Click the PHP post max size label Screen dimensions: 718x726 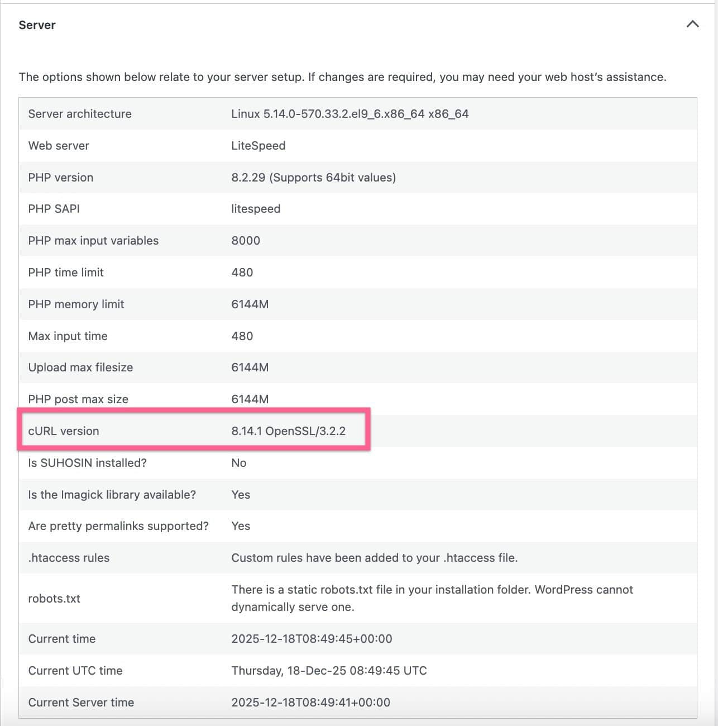pyautogui.click(x=78, y=399)
